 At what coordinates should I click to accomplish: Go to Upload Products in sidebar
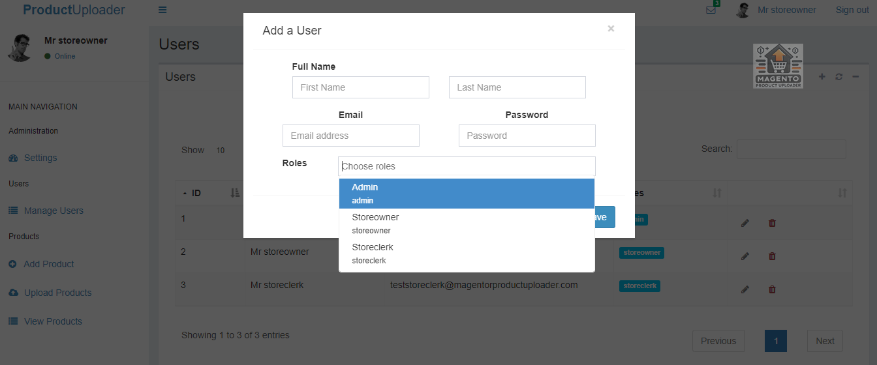(x=57, y=293)
